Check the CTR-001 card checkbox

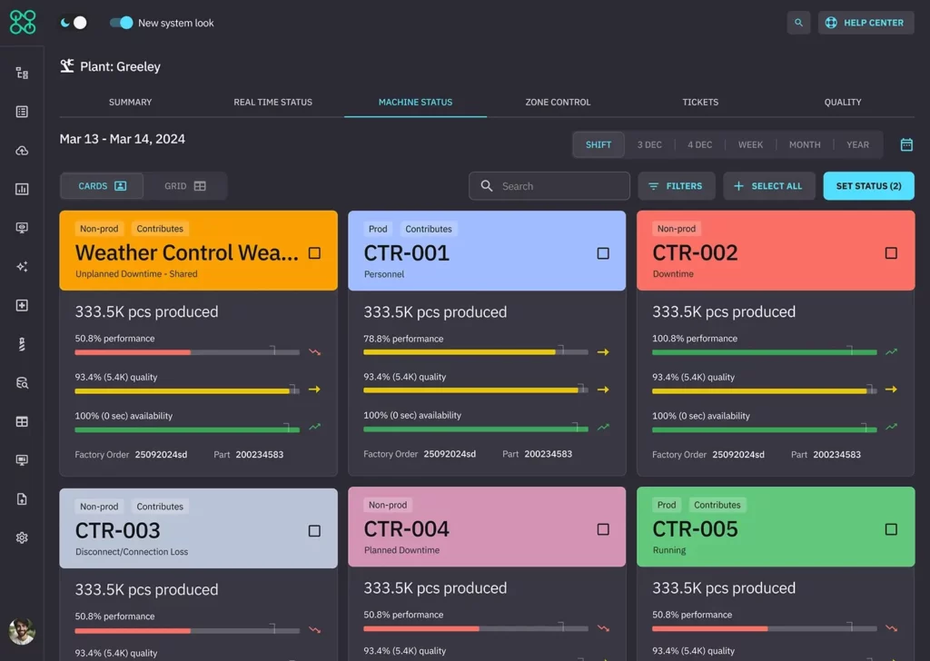(x=603, y=253)
